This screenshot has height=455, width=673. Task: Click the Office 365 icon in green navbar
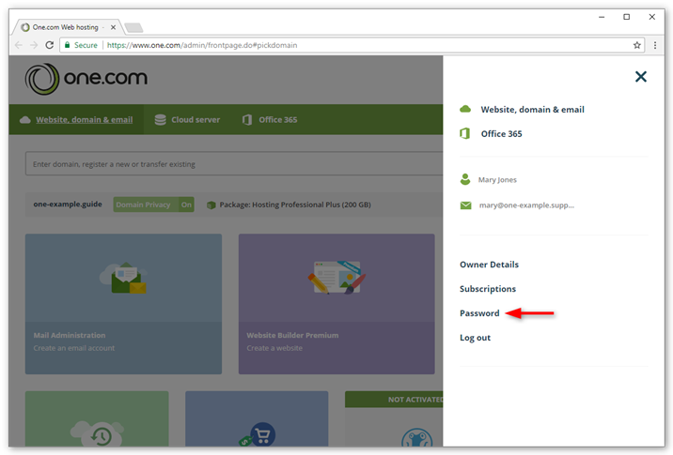(x=247, y=119)
